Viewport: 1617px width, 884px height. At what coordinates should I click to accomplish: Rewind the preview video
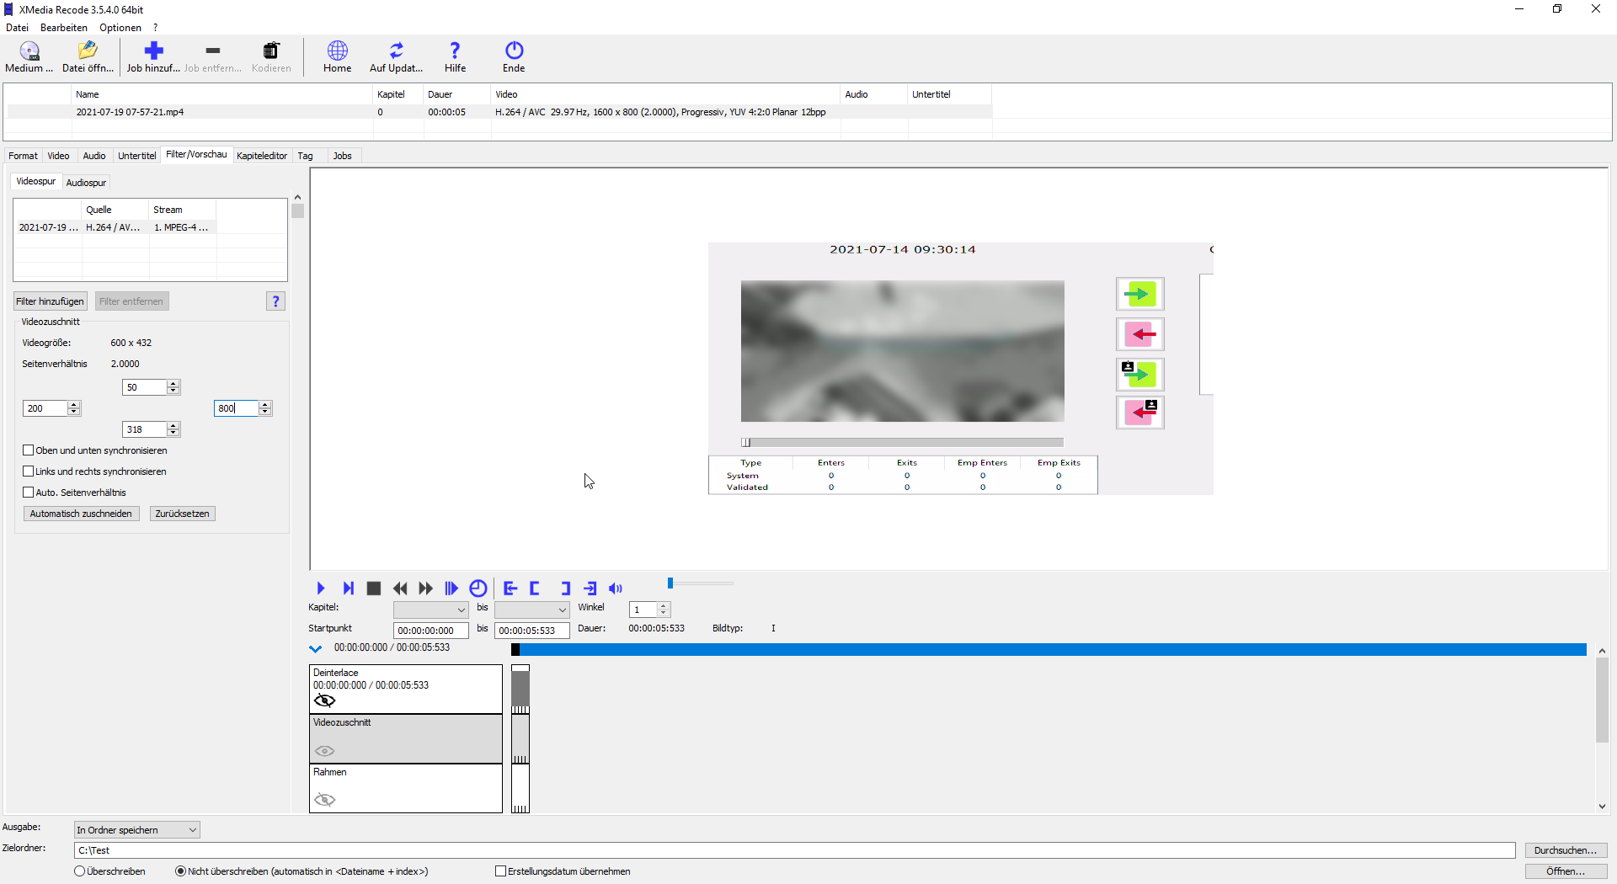tap(400, 588)
